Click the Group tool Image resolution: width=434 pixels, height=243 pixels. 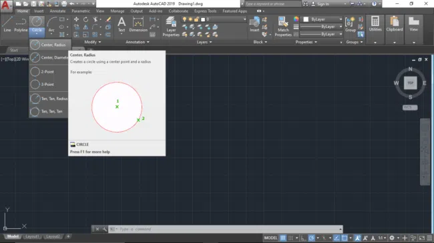[x=351, y=24]
